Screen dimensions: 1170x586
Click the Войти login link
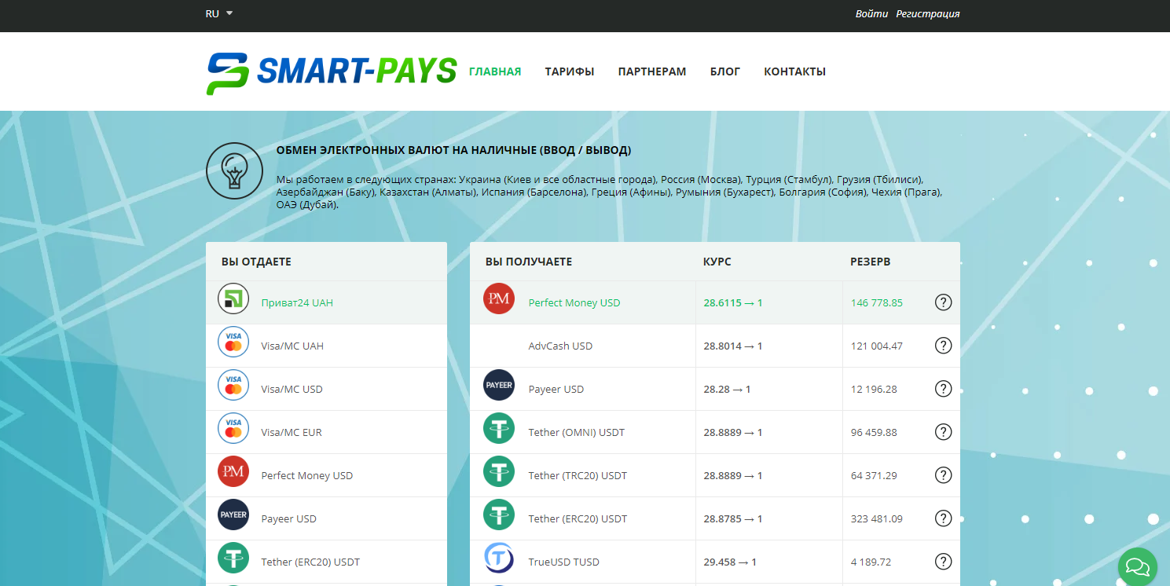[x=871, y=14]
